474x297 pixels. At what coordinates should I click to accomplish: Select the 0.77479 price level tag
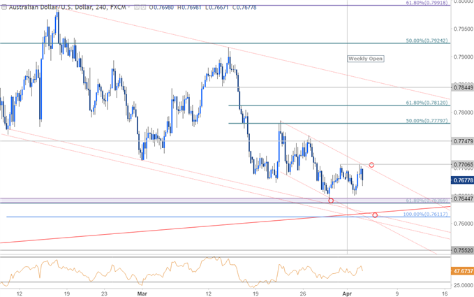pos(463,141)
